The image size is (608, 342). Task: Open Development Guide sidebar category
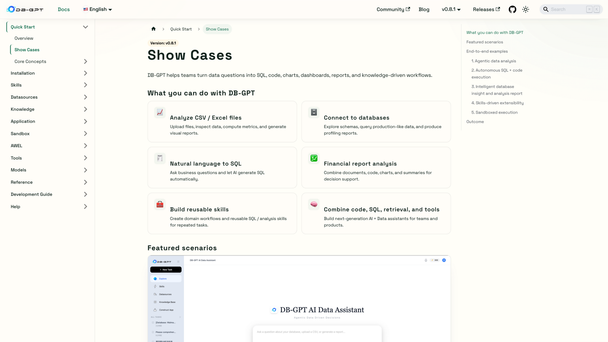(x=31, y=194)
